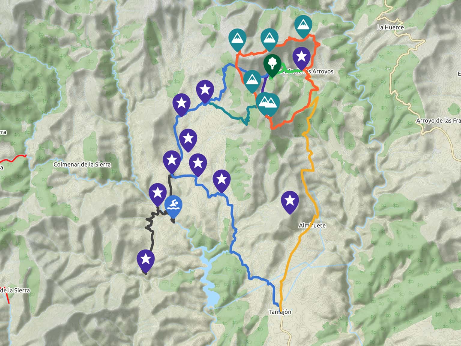
Task: Select the Almiruete village label
Action: (312, 225)
